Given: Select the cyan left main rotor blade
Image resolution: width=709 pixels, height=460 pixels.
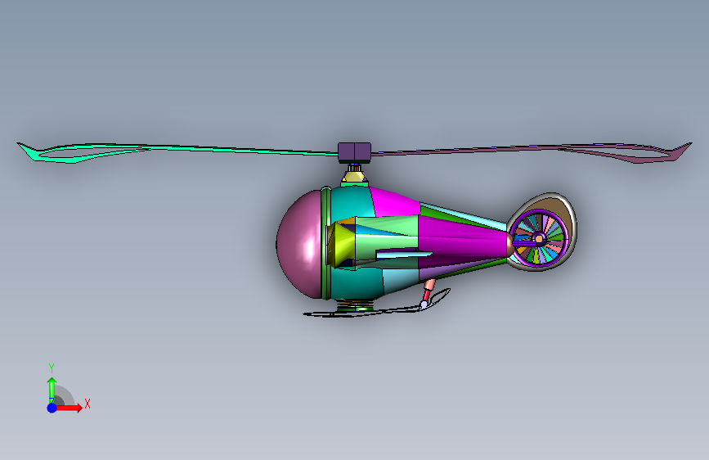Looking at the screenshot, I should coord(177,151).
